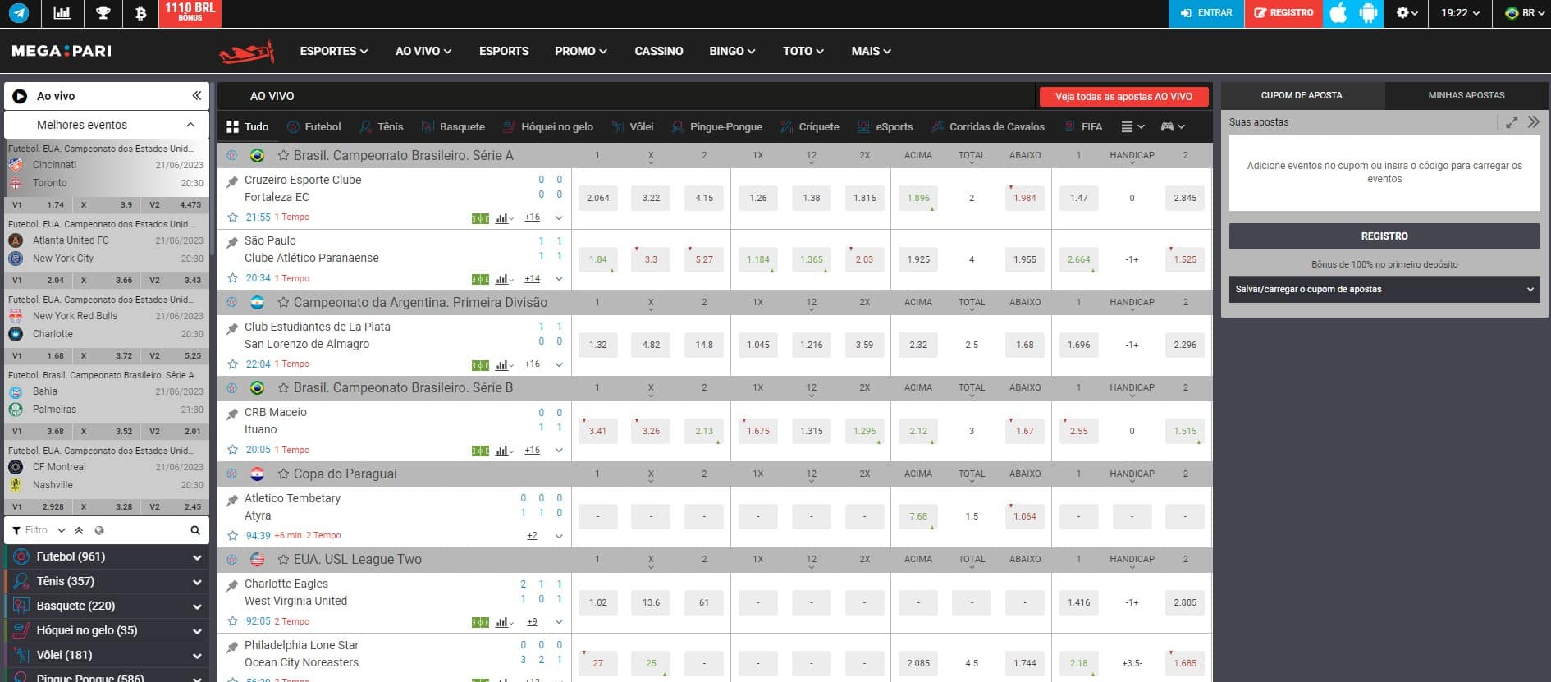1551x682 pixels.
Task: Open the more sports list dropdown
Action: point(1132,126)
